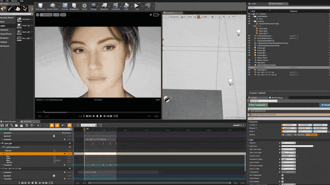The height and width of the screenshot is (185, 330).
Task: Open the Source Control toolbar icon
Action: [x=52, y=6]
